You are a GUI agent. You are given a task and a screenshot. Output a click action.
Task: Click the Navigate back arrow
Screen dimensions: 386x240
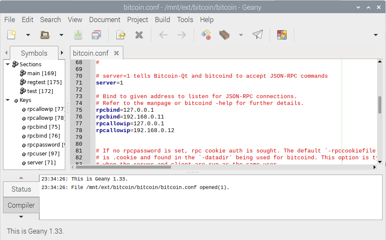click(163, 35)
